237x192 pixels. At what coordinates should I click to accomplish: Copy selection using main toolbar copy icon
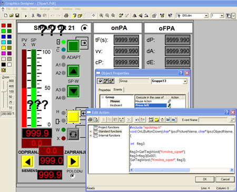39,16
